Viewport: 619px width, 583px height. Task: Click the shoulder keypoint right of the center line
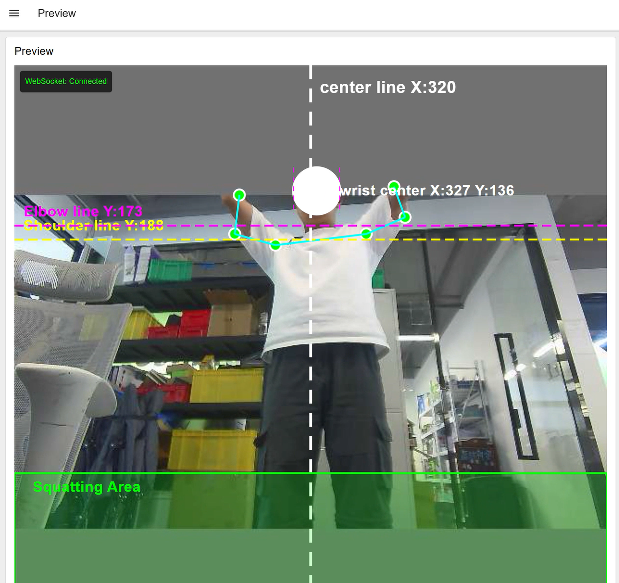[x=366, y=234]
